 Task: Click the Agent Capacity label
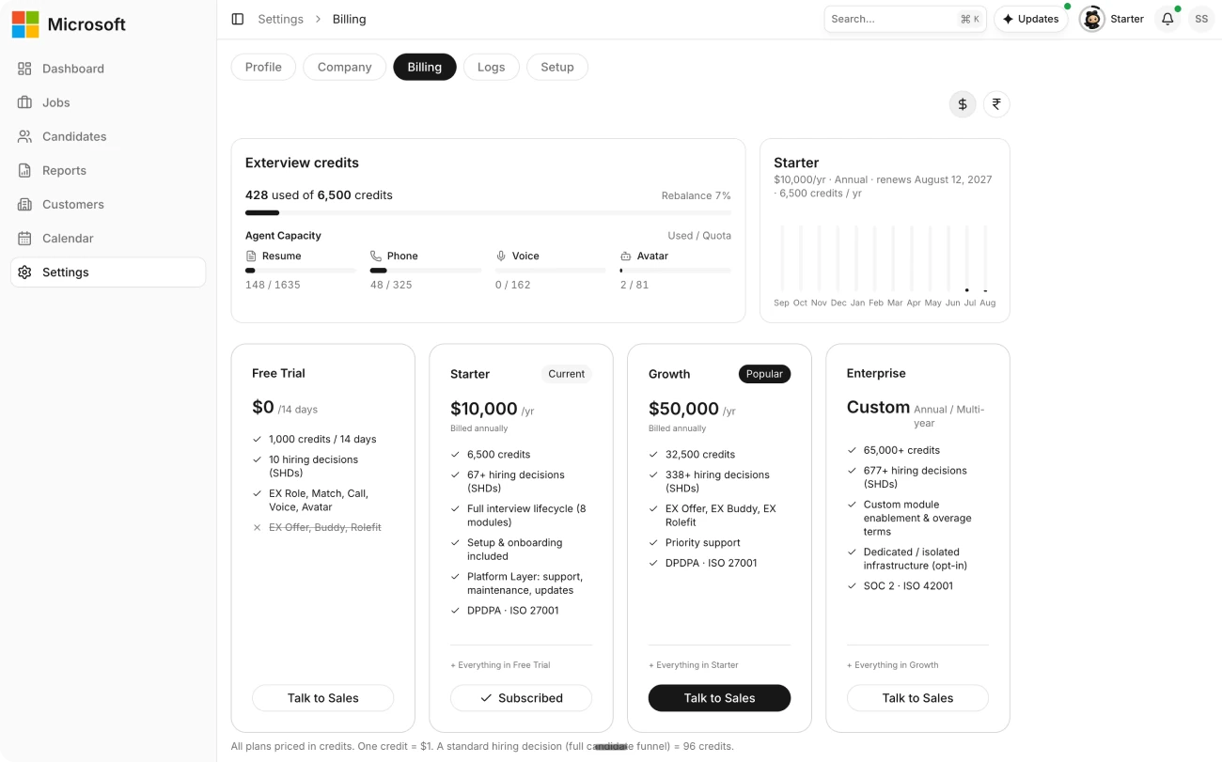click(x=283, y=236)
